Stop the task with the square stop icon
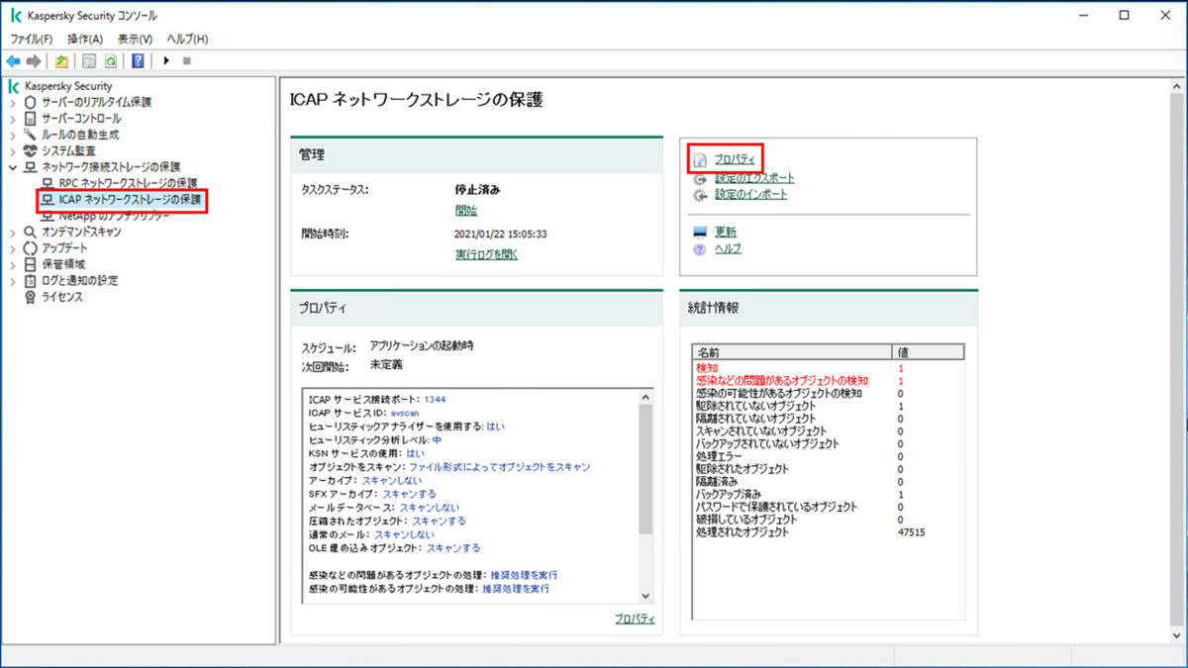This screenshot has width=1188, height=668. click(x=187, y=60)
